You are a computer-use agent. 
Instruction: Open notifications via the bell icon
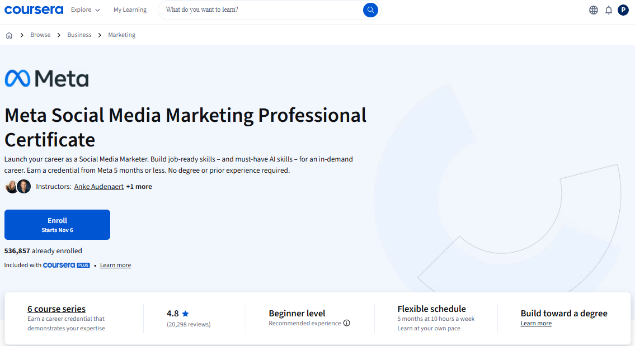click(608, 10)
